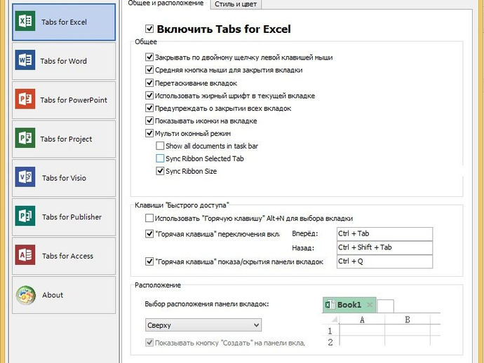Switch to the Стиль и цвет tab

click(x=236, y=4)
